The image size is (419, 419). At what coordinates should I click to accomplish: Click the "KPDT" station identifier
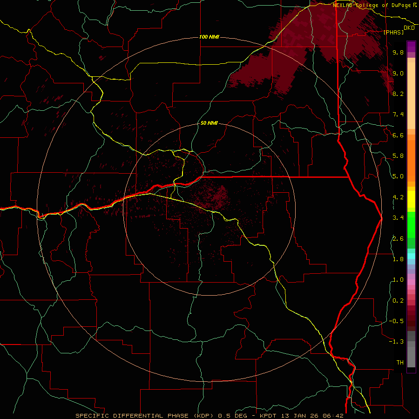tap(269, 416)
